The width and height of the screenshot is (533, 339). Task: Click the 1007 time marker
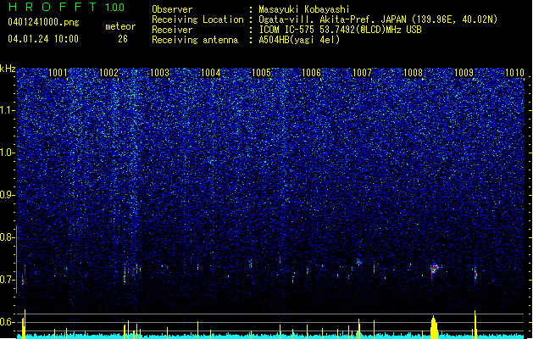362,72
